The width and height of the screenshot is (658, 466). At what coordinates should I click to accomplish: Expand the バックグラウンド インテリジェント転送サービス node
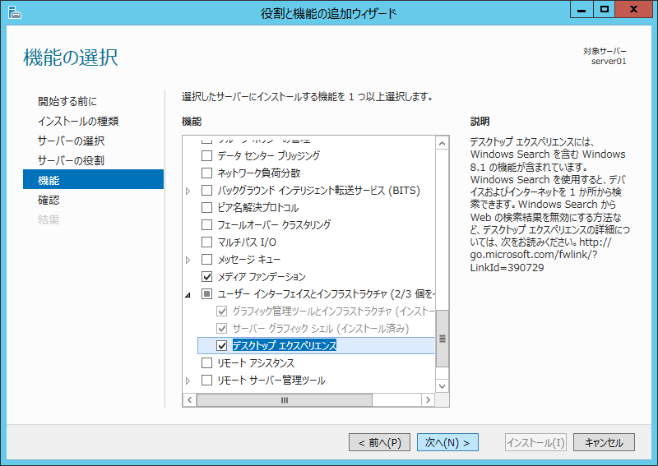(188, 191)
